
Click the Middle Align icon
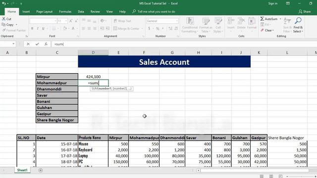pos(89,21)
